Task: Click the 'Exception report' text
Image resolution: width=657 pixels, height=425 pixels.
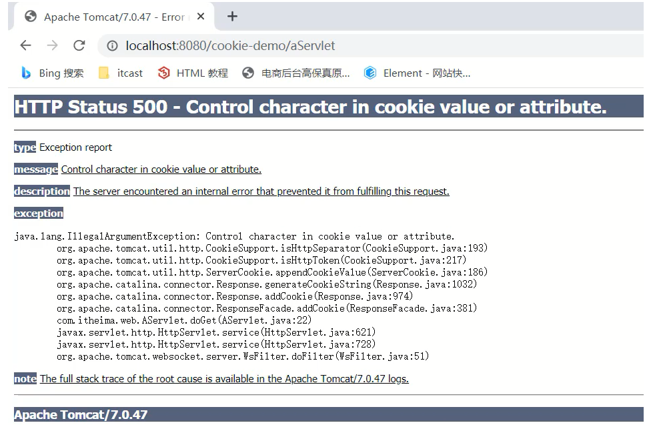Action: click(x=75, y=147)
